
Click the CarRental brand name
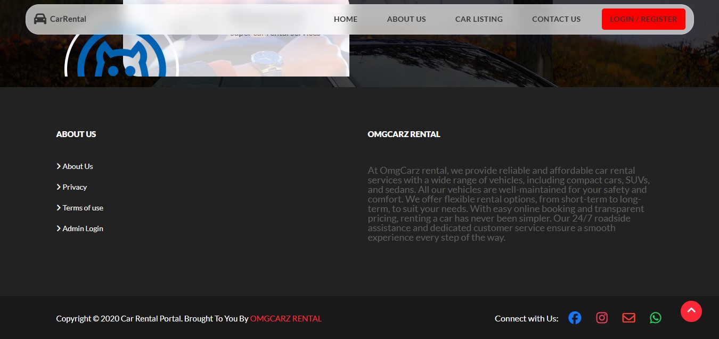[68, 19]
